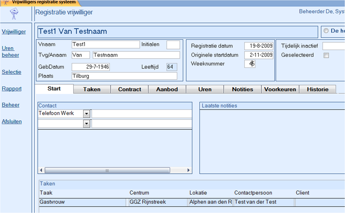The width and height of the screenshot is (345, 213).
Task: Select the Gastvrouw task cell
Action: [83, 202]
